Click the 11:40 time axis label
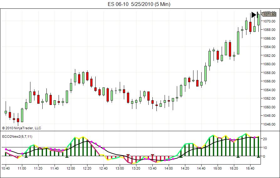The image size is (280, 178). point(55,168)
